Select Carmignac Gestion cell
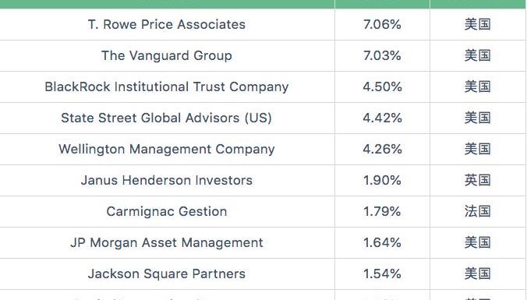Screen dimensions: 527x300 167,212
